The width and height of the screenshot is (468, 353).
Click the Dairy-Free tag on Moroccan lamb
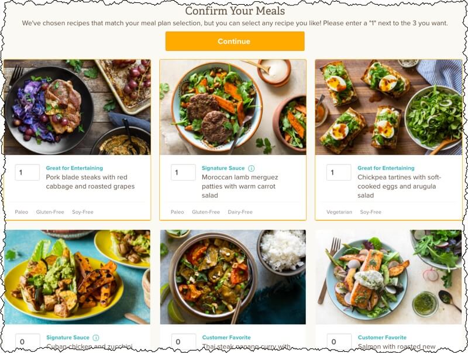[x=240, y=212]
